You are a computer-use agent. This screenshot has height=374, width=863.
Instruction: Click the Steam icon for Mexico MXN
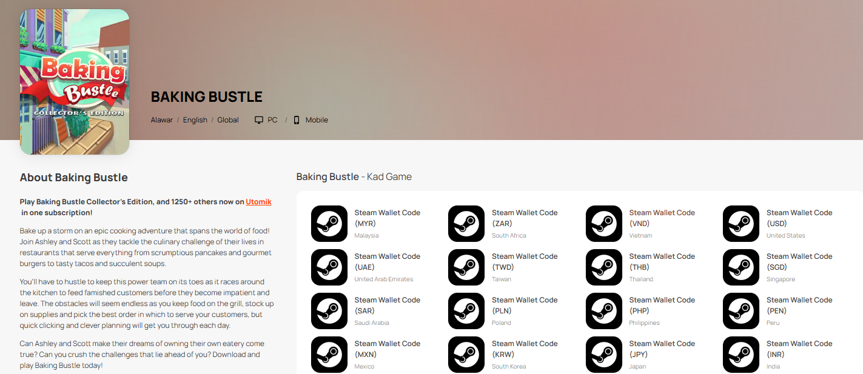[x=329, y=355]
